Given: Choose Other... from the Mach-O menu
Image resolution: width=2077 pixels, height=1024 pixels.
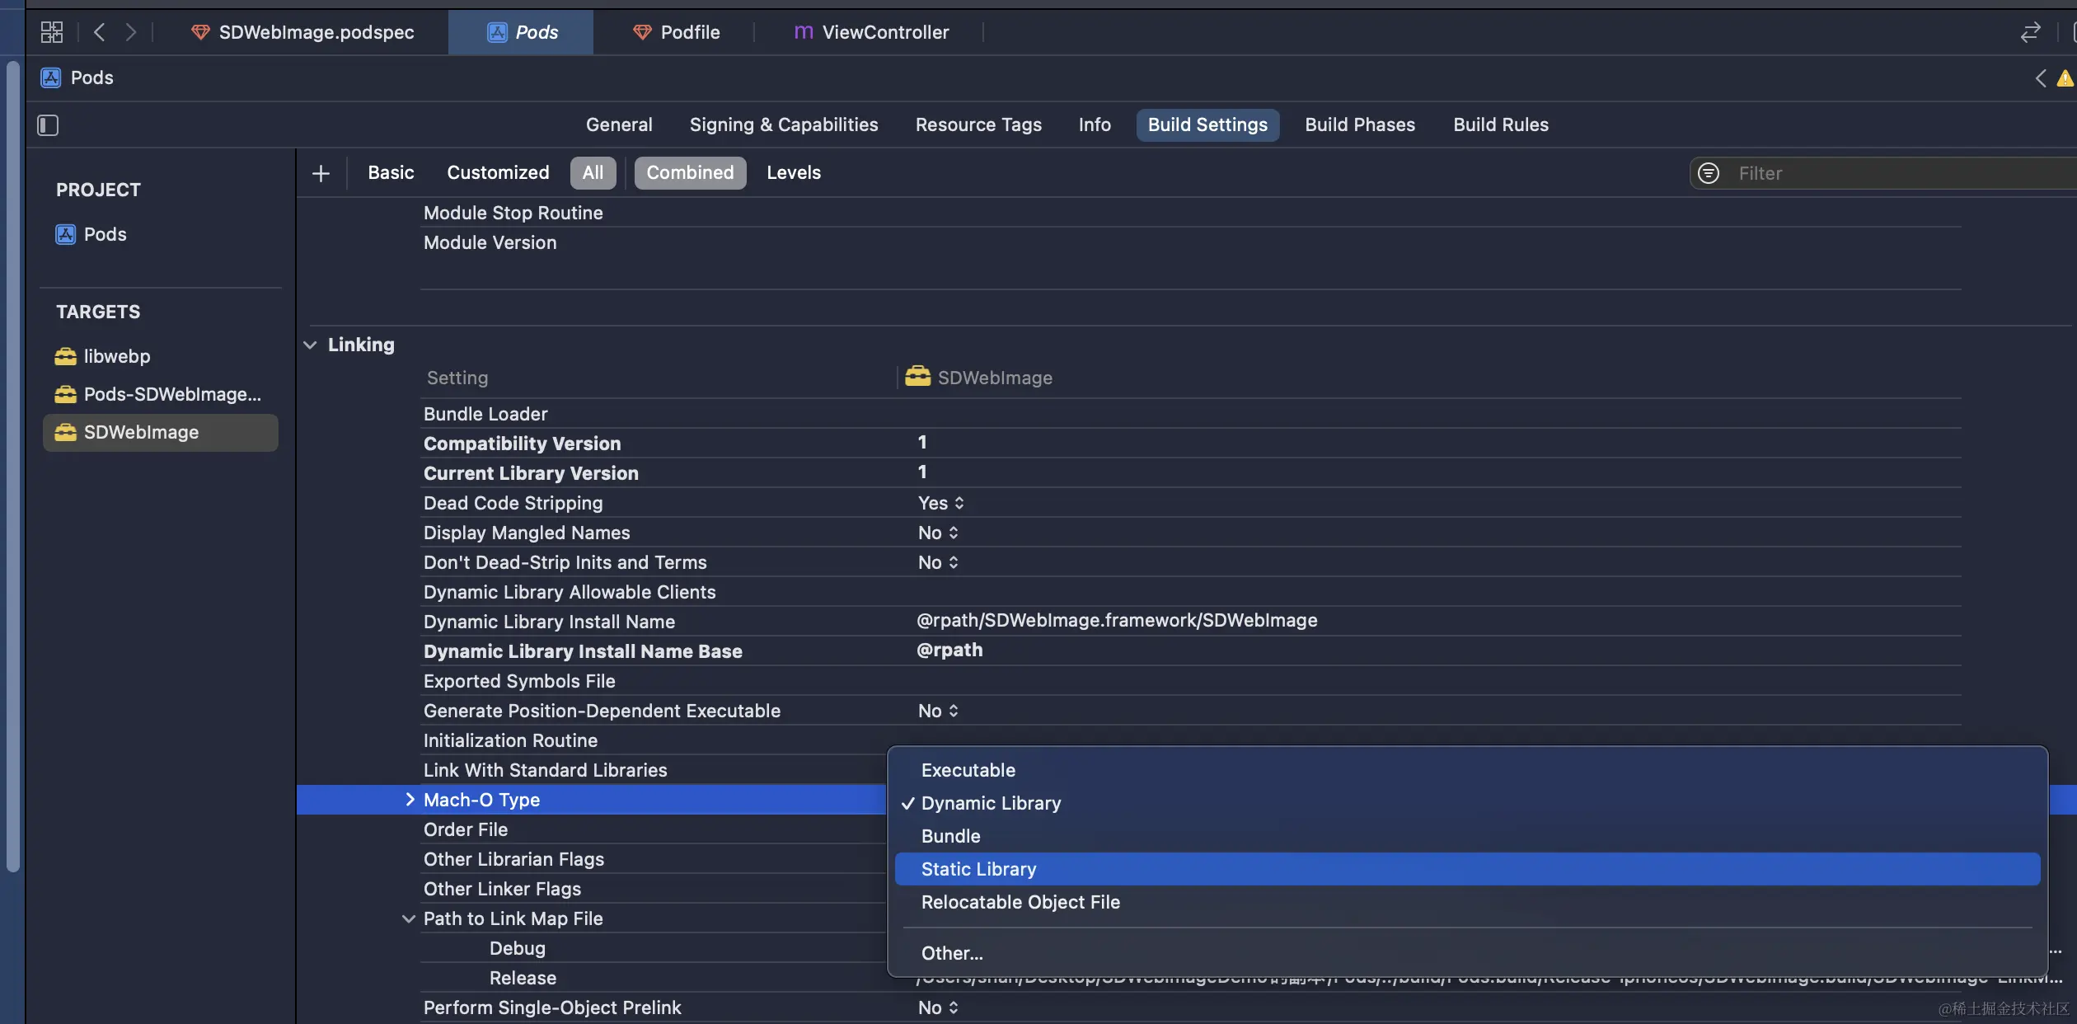Looking at the screenshot, I should (951, 953).
